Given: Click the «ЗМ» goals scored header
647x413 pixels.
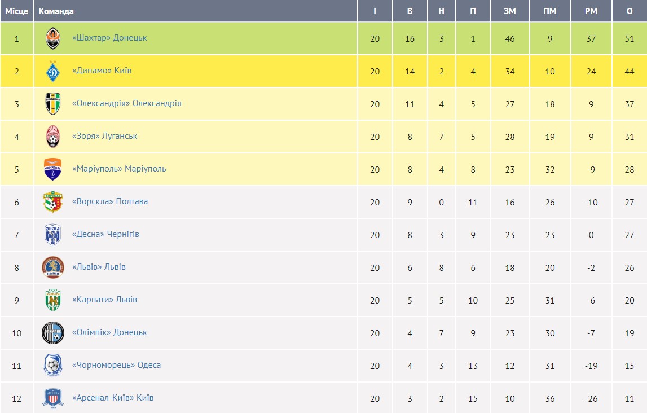Looking at the screenshot, I should click(510, 11).
